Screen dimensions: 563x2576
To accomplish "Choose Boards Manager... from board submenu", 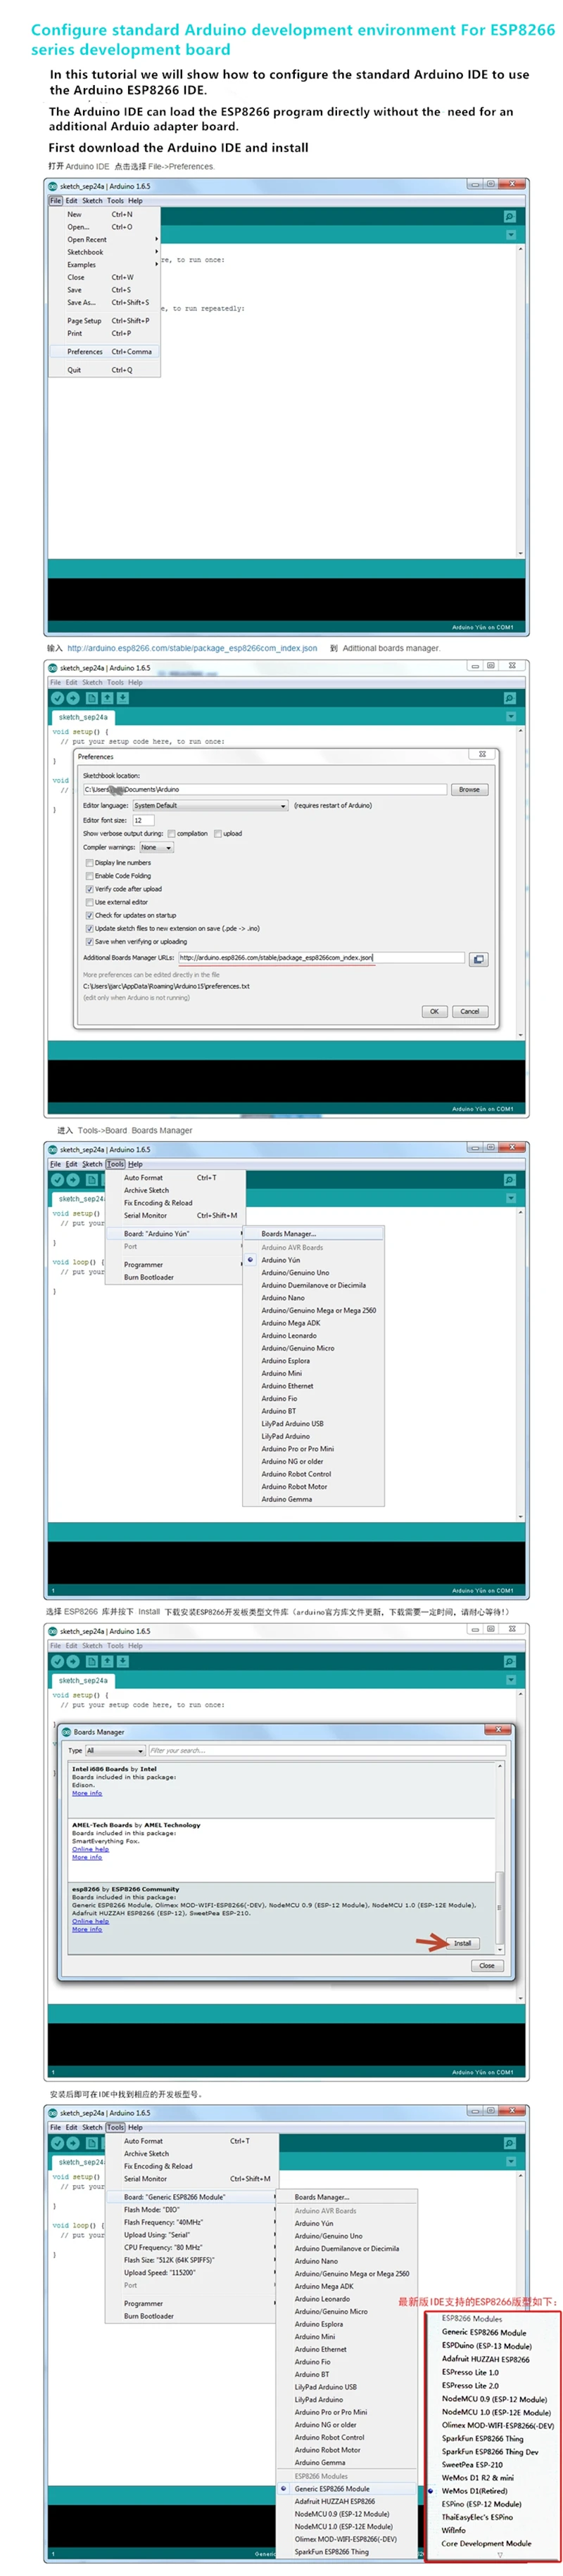I will click(312, 1234).
